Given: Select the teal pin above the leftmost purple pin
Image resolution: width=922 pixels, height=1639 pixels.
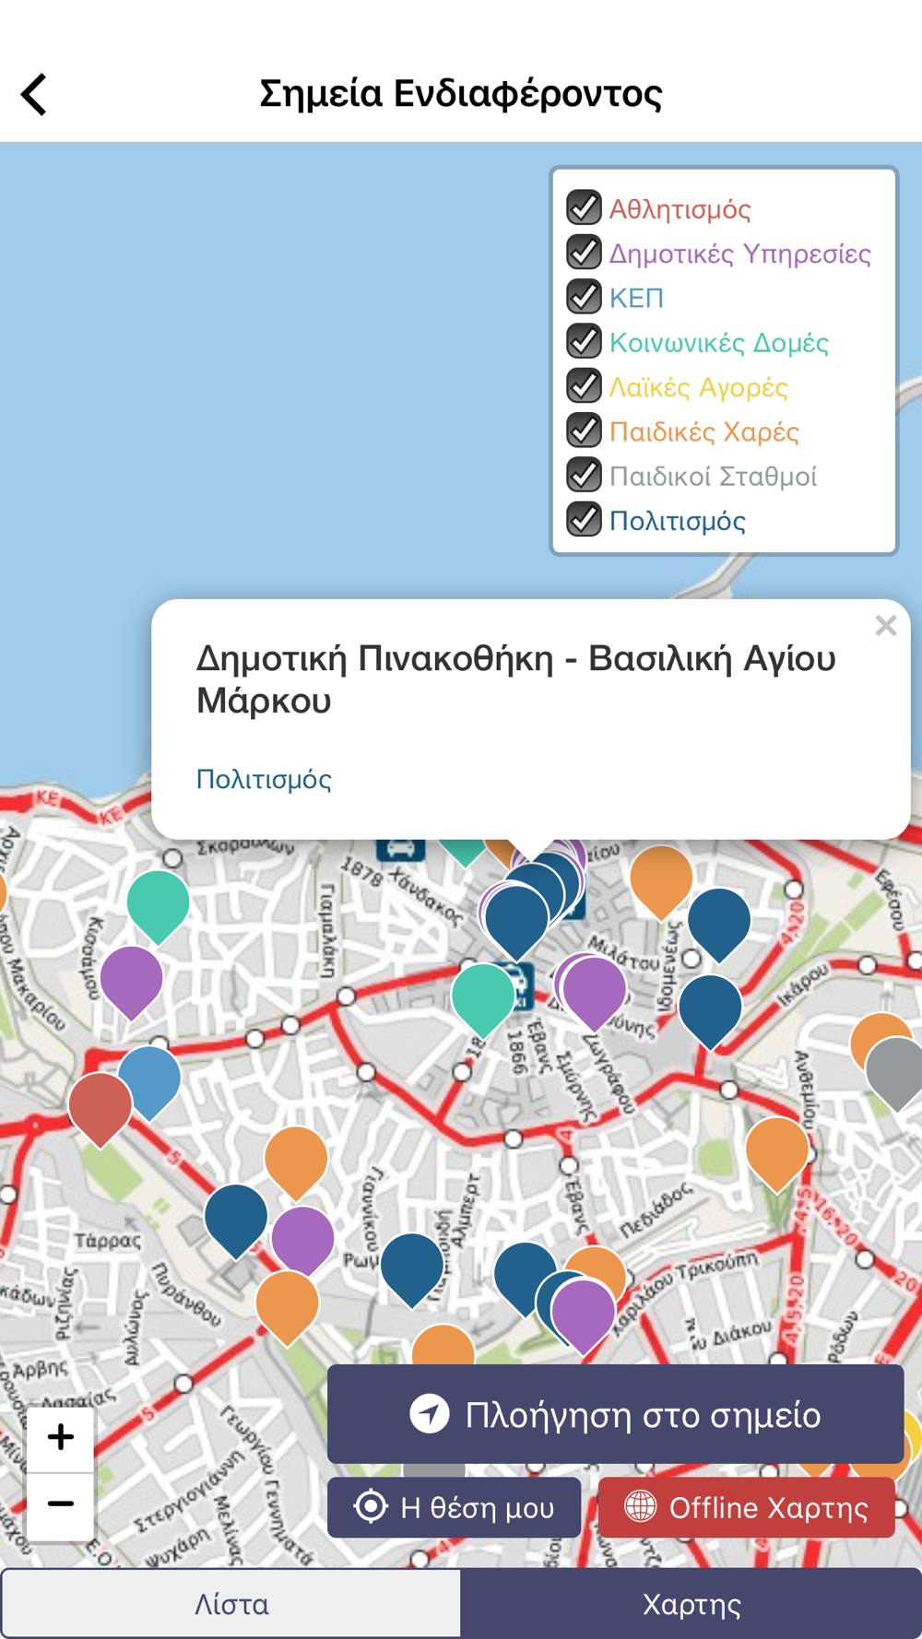Looking at the screenshot, I should (159, 907).
